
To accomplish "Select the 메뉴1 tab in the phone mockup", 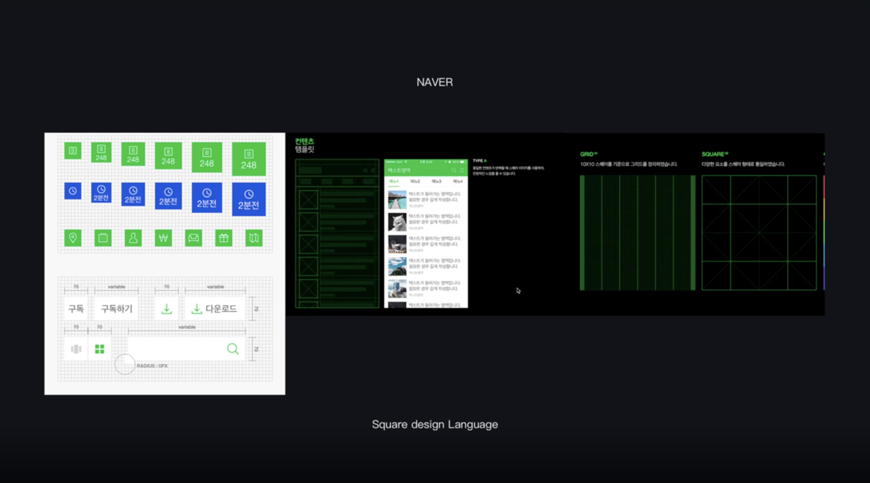I will point(395,182).
